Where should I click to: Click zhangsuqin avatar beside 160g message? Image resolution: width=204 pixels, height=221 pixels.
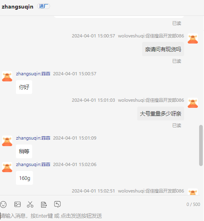click(7, 167)
